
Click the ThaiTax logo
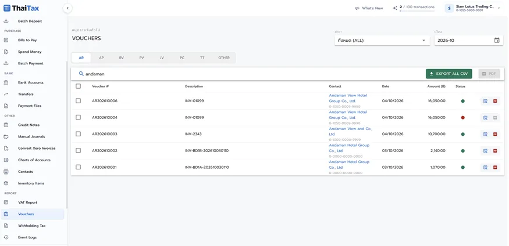[21, 8]
